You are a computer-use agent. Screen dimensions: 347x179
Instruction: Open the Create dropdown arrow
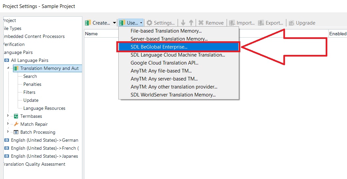click(114, 23)
